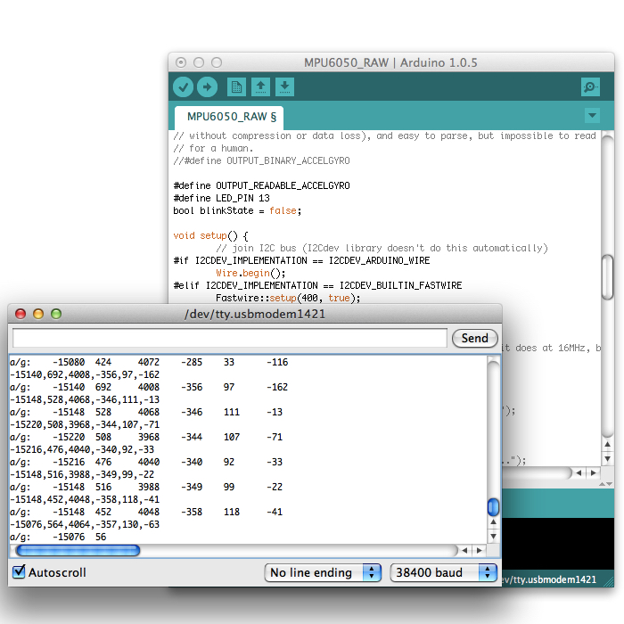
Task: Click Arduino editor scroll up arrow
Action: pyautogui.click(x=607, y=444)
